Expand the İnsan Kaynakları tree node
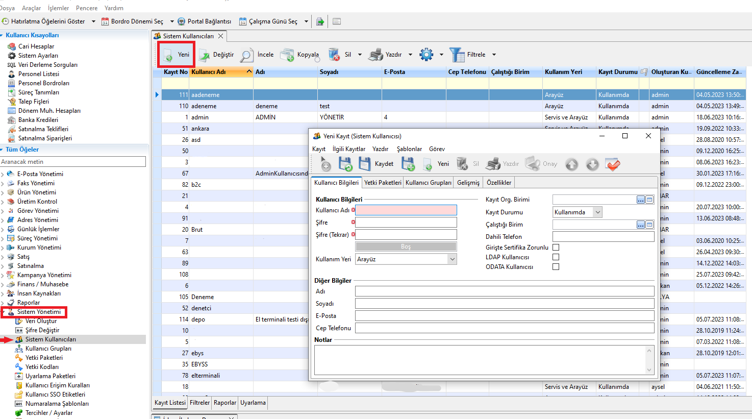752x419 pixels. click(3, 294)
